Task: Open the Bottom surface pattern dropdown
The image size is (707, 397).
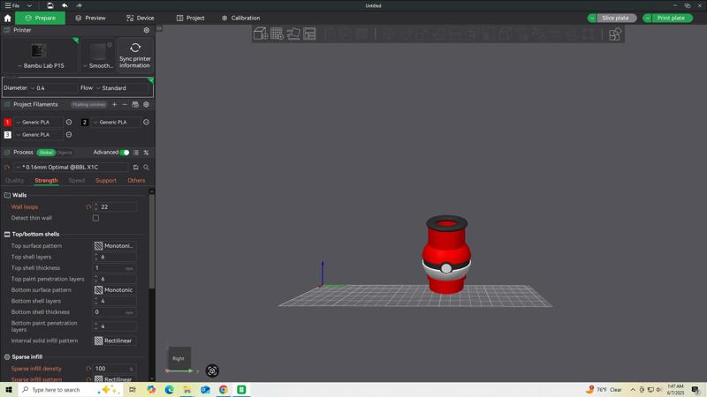Action: click(115, 290)
